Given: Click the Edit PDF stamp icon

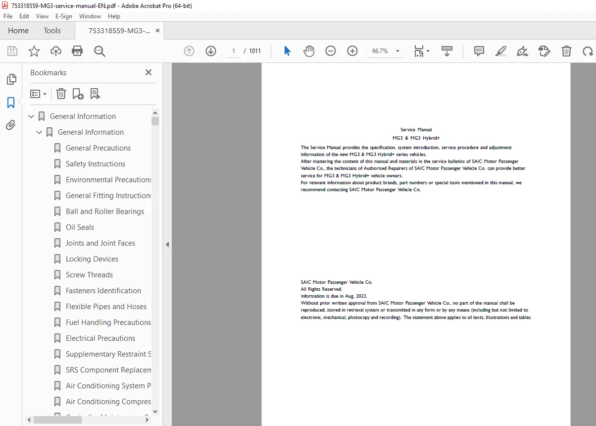Looking at the screenshot, I should [x=545, y=51].
